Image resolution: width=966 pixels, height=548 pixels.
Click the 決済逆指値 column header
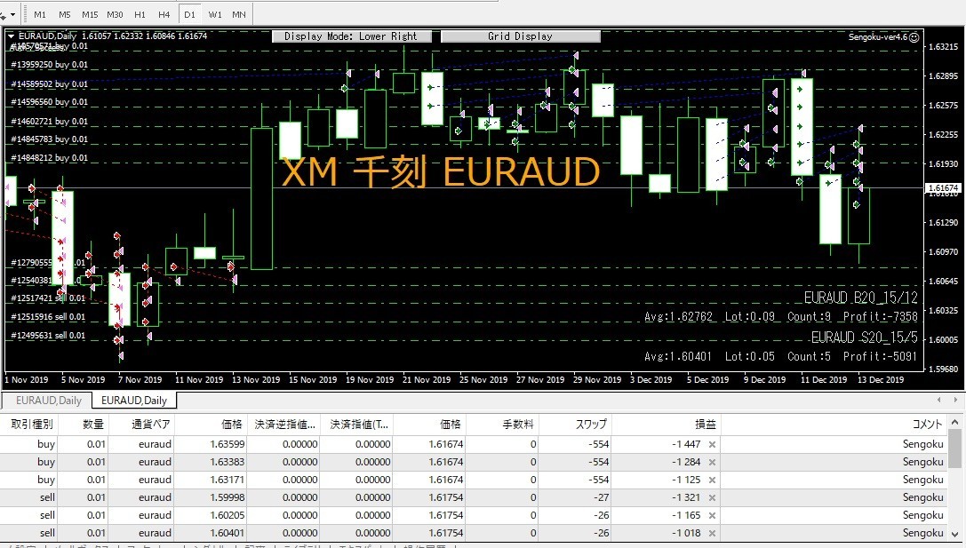pyautogui.click(x=283, y=425)
